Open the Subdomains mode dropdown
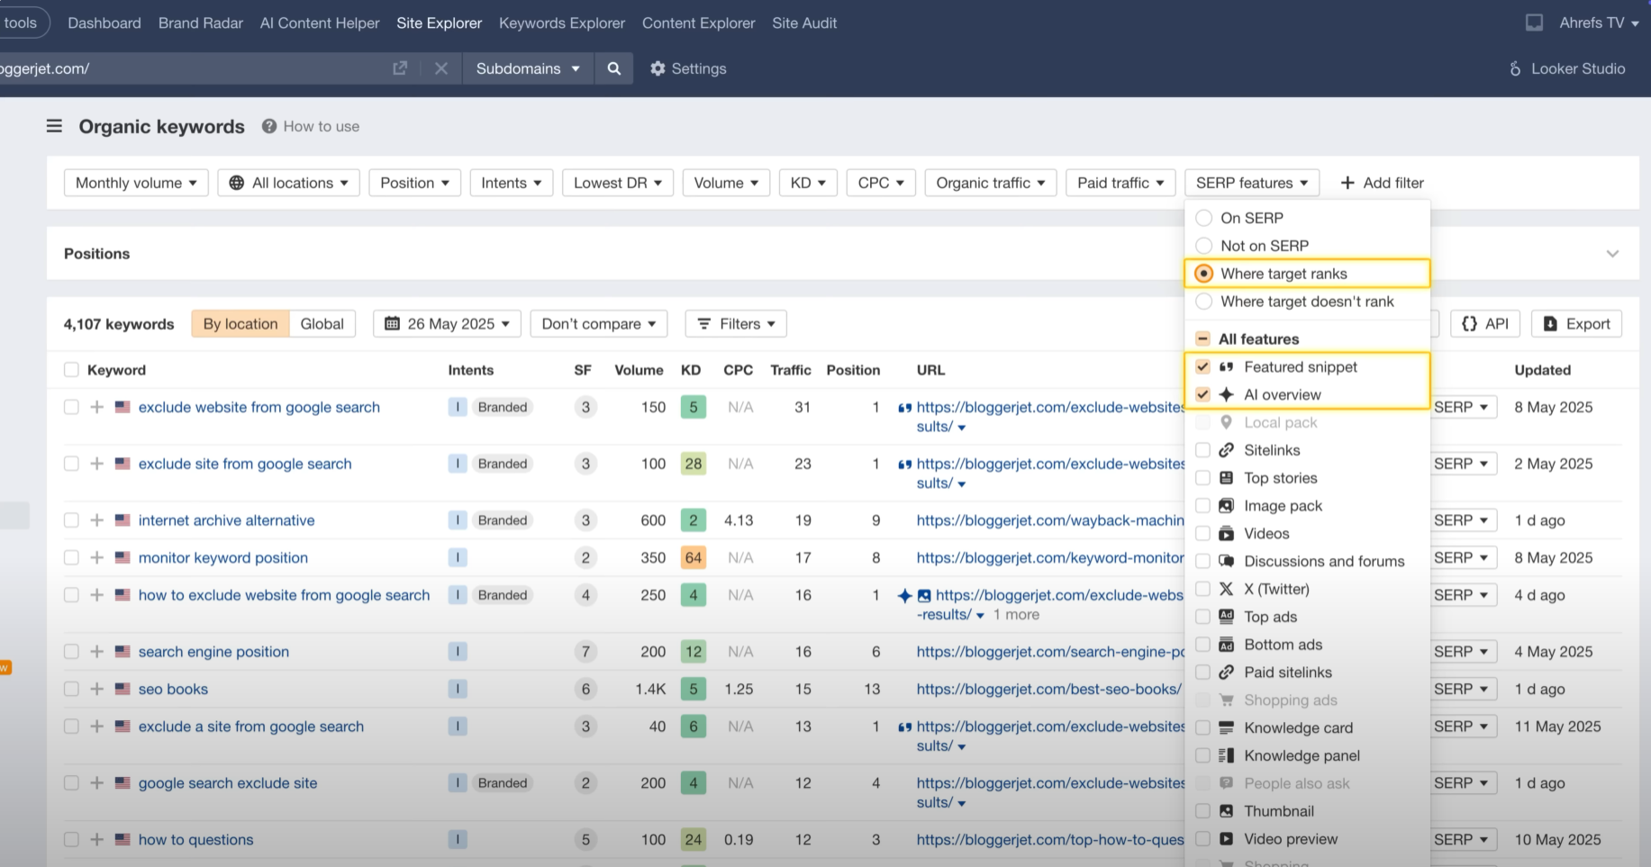 click(x=528, y=68)
